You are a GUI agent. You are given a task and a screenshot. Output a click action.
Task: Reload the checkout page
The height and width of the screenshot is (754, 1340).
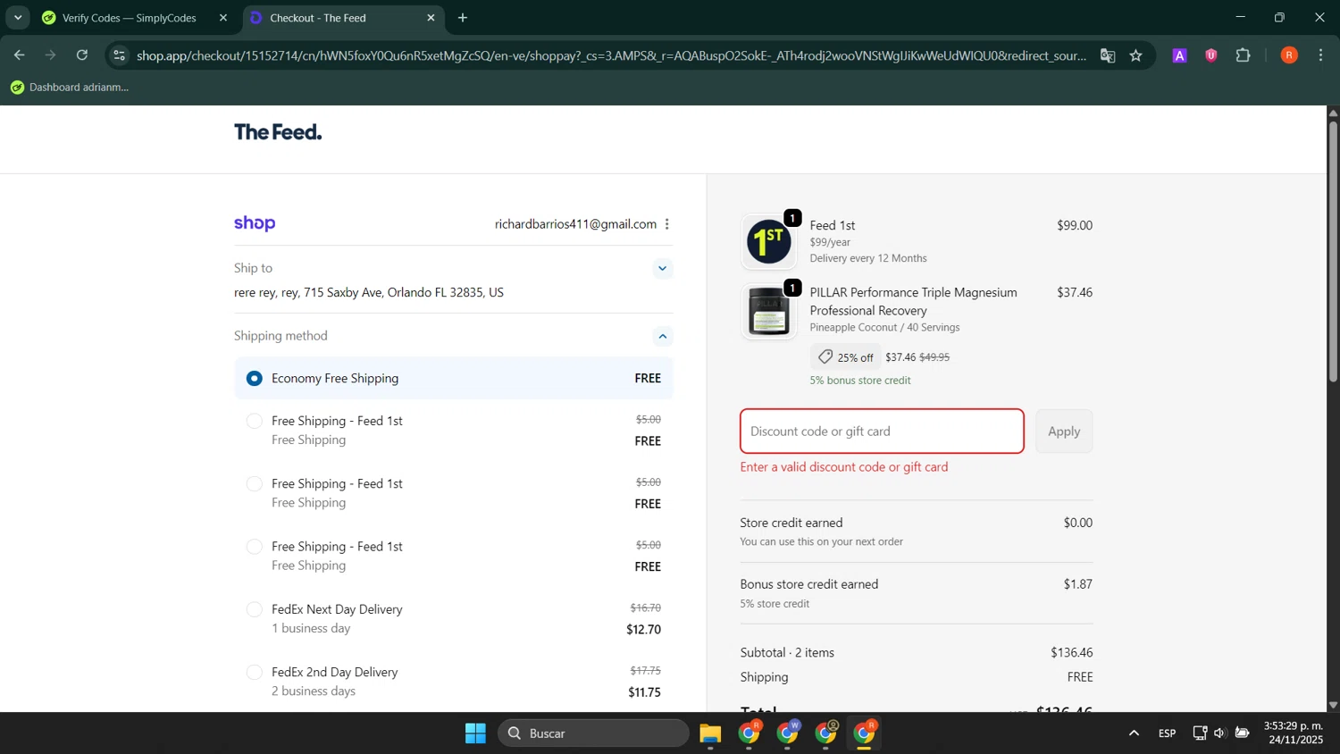click(x=82, y=55)
